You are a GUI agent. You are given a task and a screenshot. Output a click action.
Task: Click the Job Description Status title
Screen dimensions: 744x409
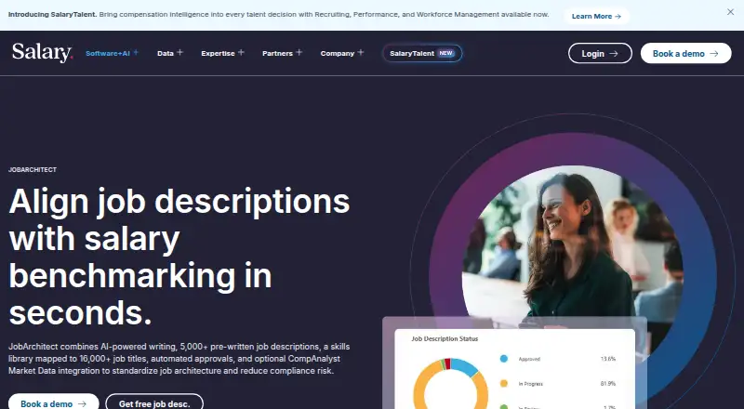(x=445, y=338)
